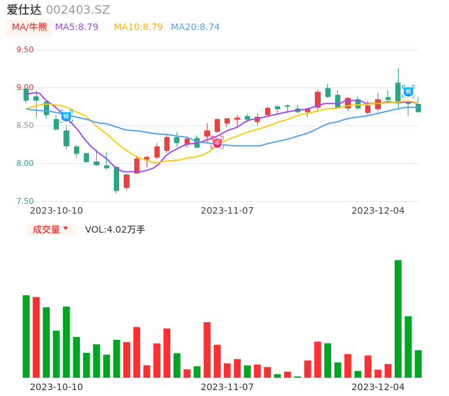This screenshot has height=396, width=449.
Task: Click the 2023-11-07 date on the price axis
Action: 227,210
